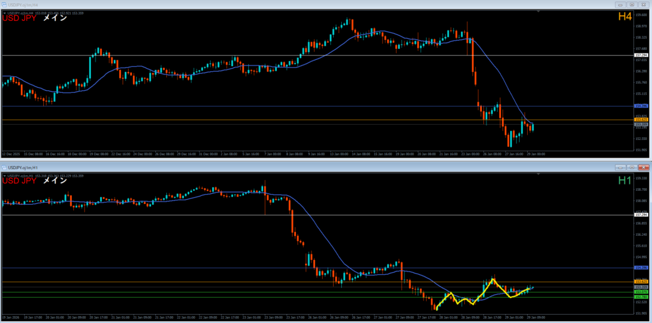
Task: Select the green 152.780 price label on H1
Action: (641, 297)
